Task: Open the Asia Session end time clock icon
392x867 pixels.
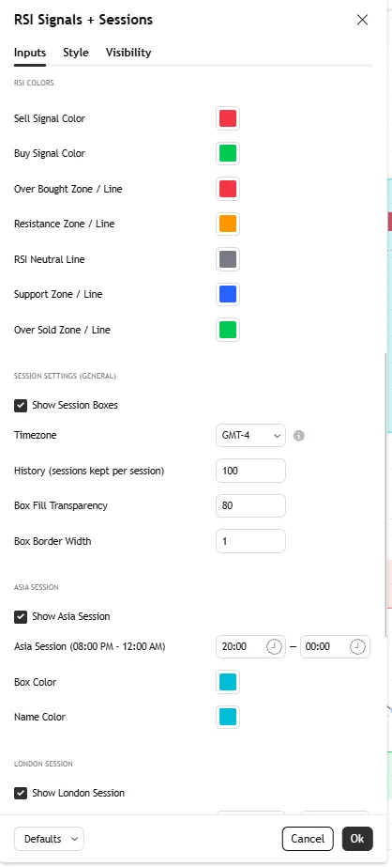Action: click(357, 646)
